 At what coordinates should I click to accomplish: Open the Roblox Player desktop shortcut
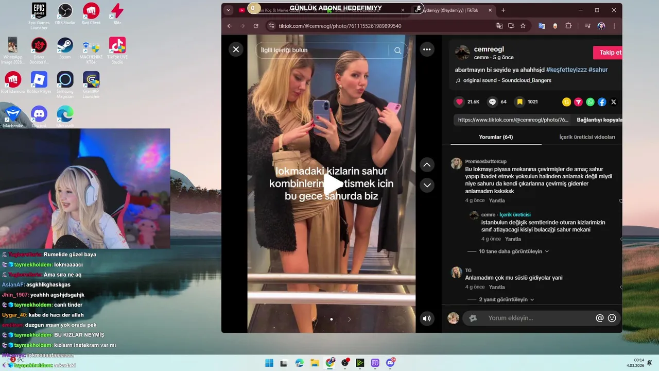pos(39,82)
